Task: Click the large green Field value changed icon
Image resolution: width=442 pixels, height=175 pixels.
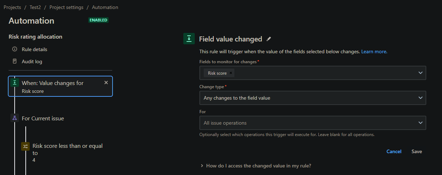Action: (189, 38)
